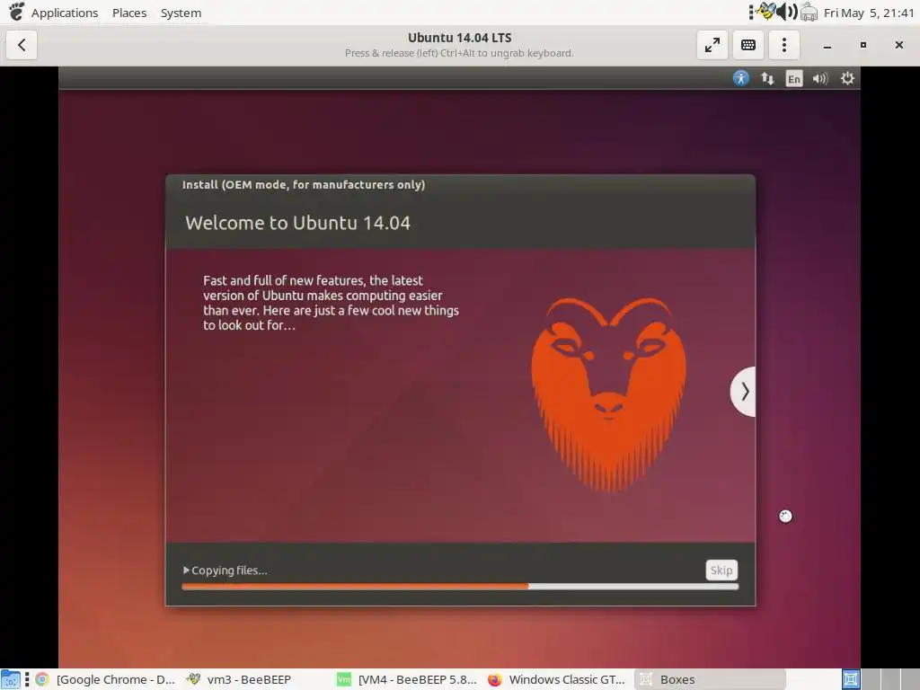
Task: Open the En keyboard language indicator
Action: click(794, 79)
